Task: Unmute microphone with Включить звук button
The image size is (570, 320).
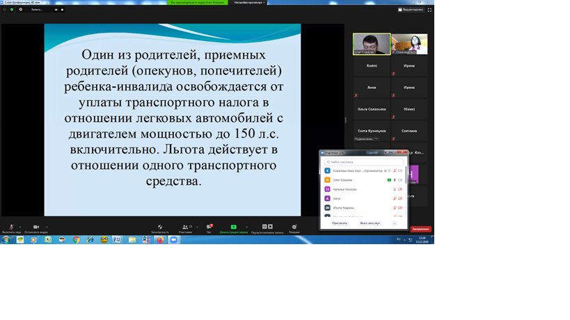Action: click(11, 227)
